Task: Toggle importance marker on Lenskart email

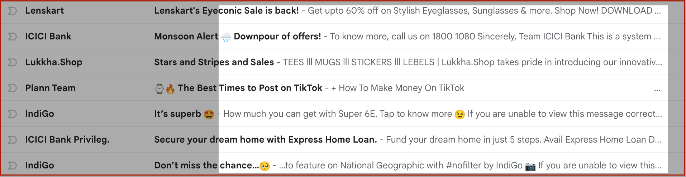Action: 13,11
